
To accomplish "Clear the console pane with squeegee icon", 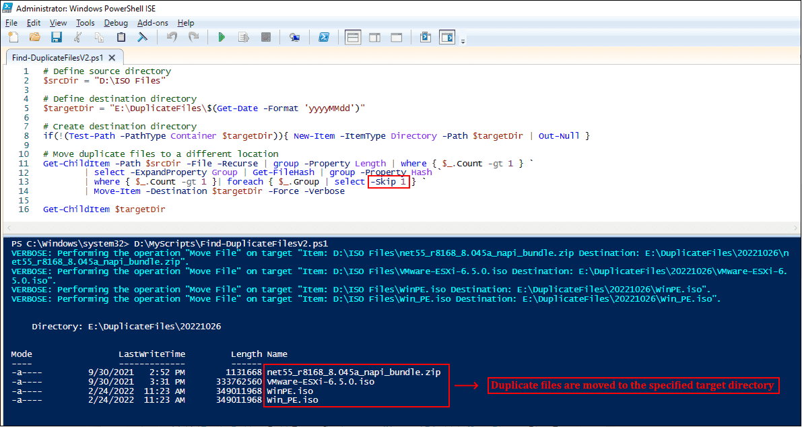I will pos(143,37).
